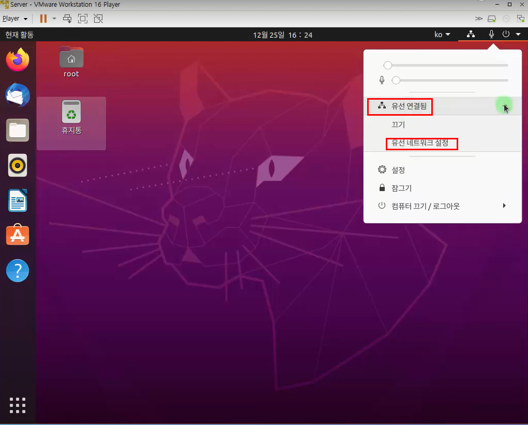
Task: Open system menu dropdown arrow
Action: click(518, 34)
